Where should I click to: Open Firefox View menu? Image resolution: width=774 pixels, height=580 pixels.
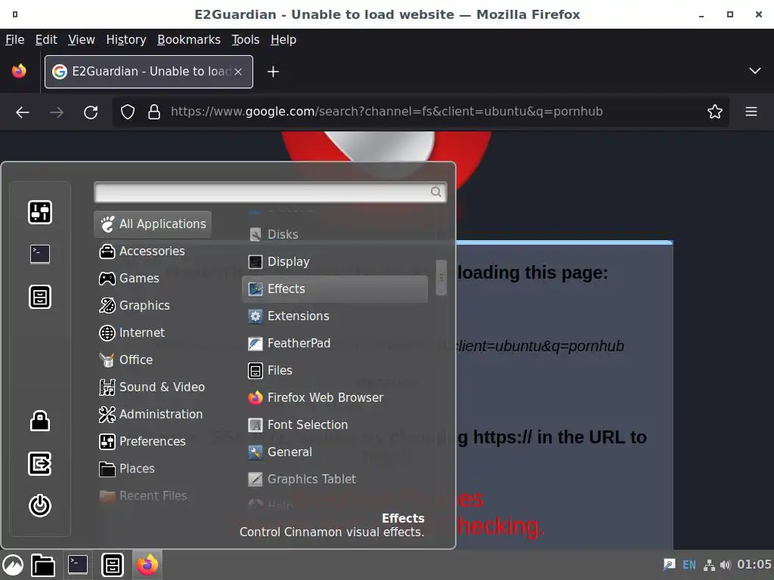82,39
